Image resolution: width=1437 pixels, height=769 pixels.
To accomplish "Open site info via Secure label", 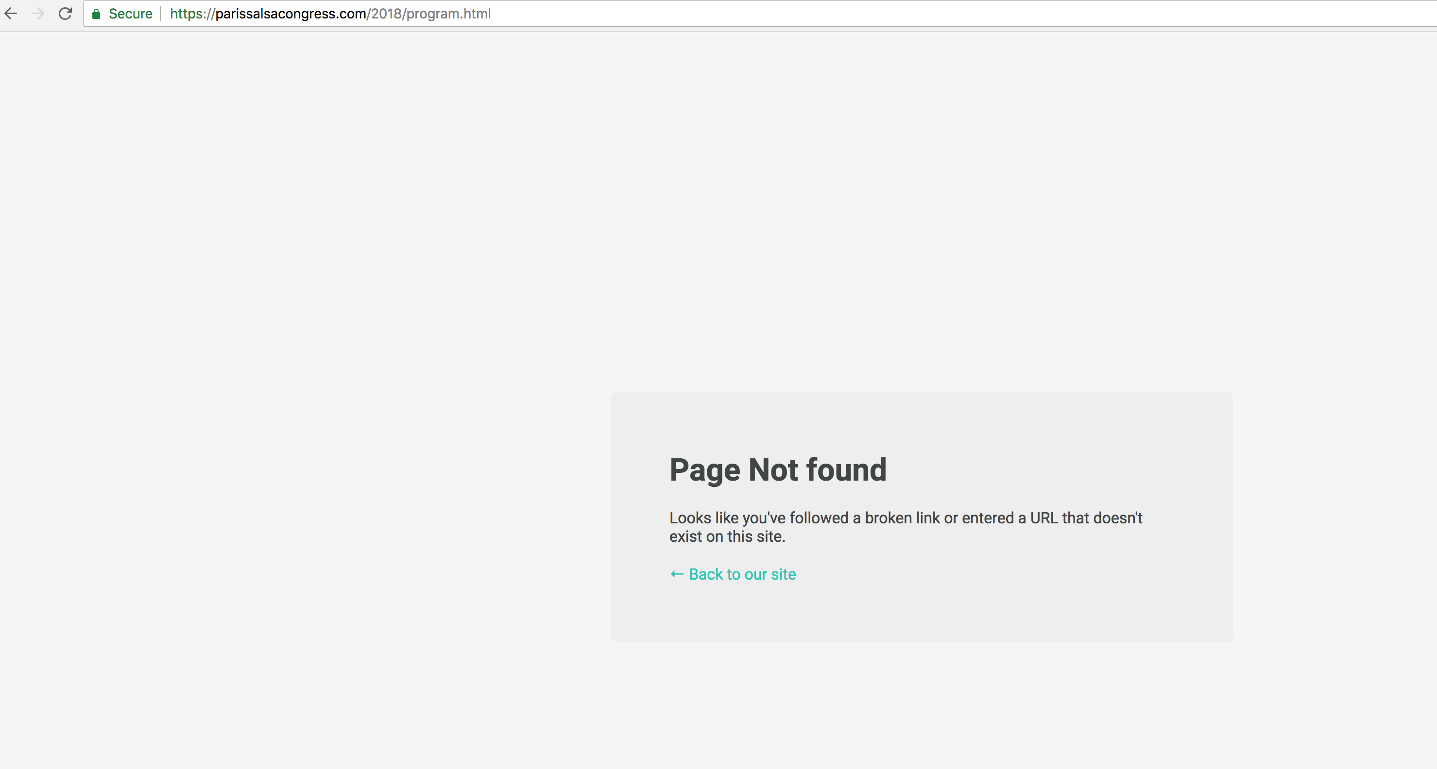I will [x=130, y=14].
